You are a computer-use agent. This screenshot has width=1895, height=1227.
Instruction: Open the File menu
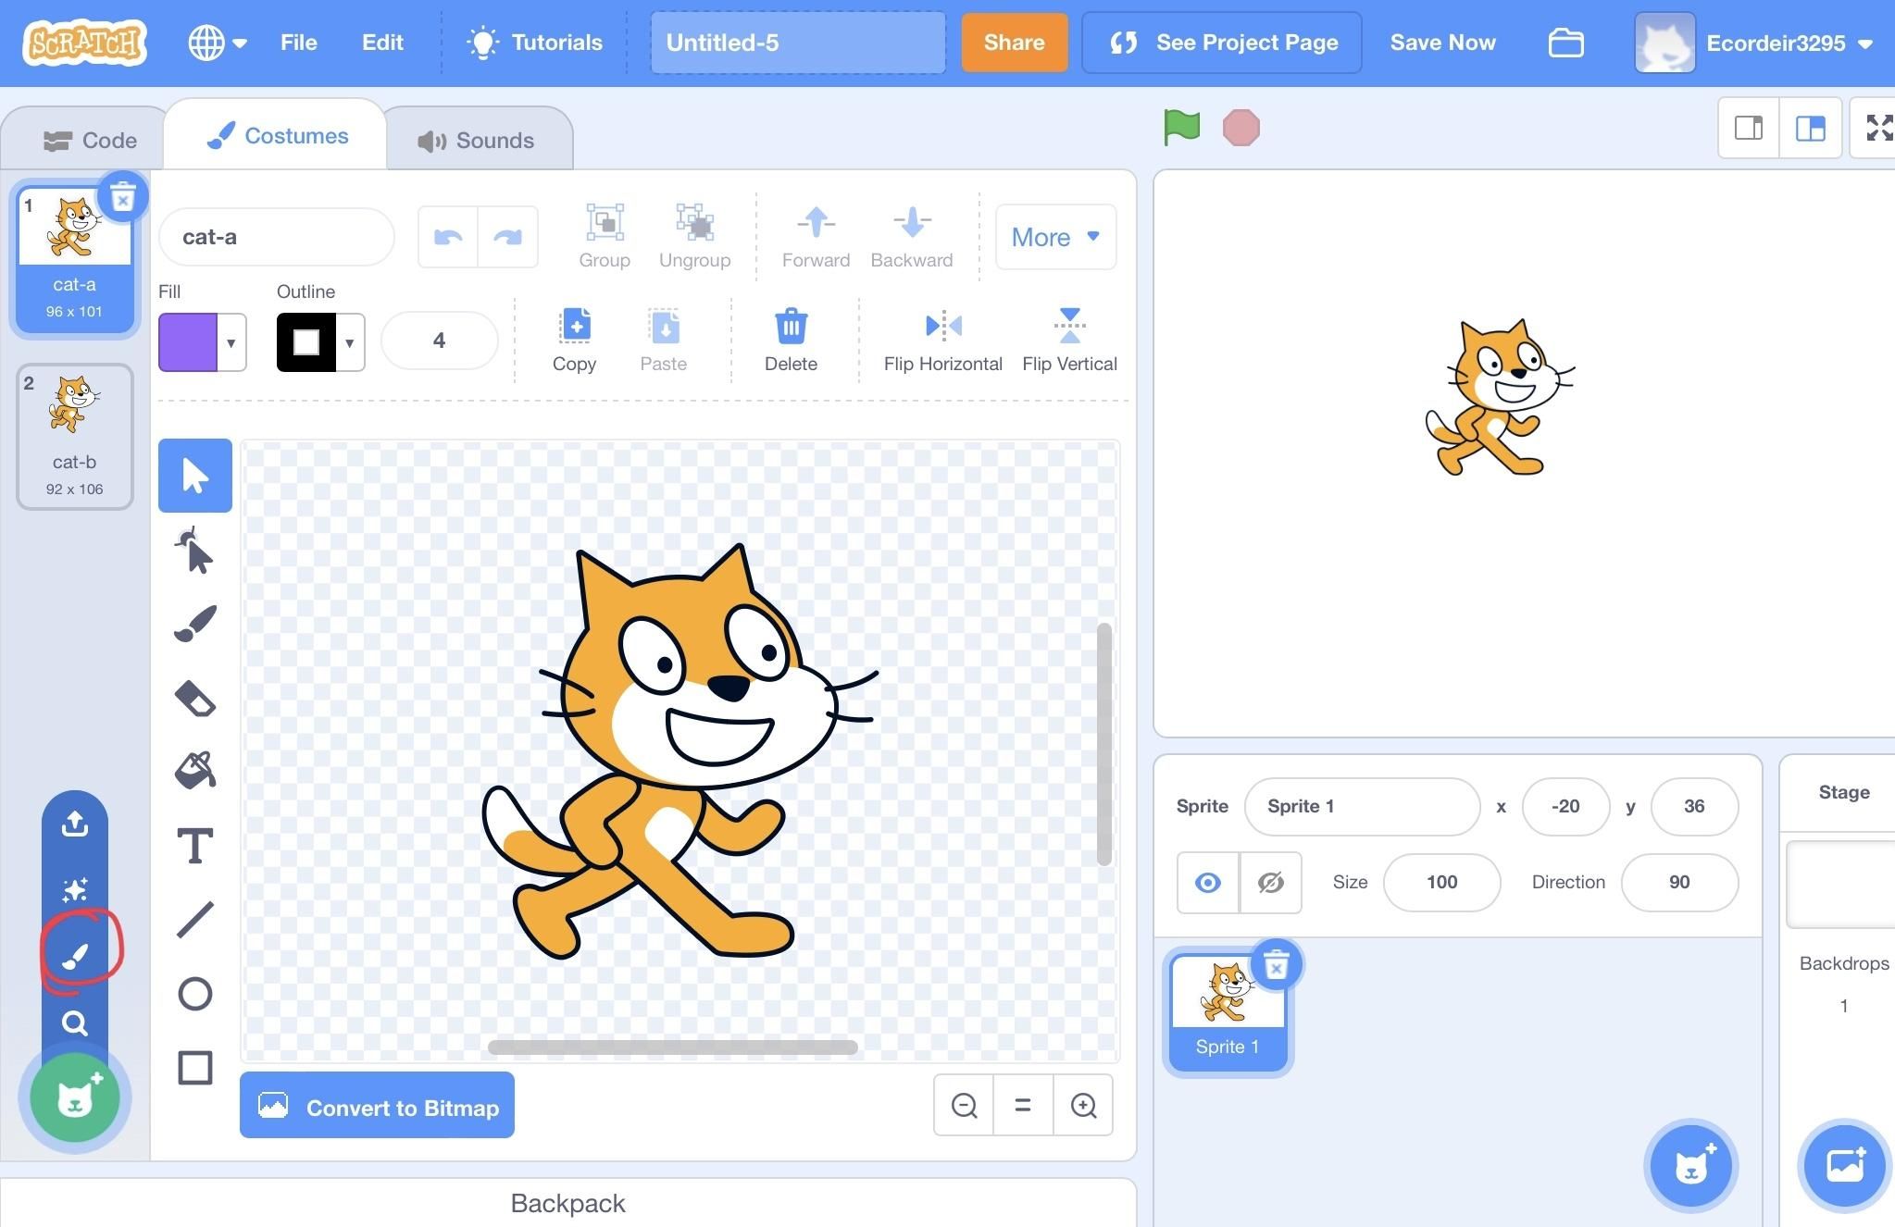pyautogui.click(x=298, y=43)
